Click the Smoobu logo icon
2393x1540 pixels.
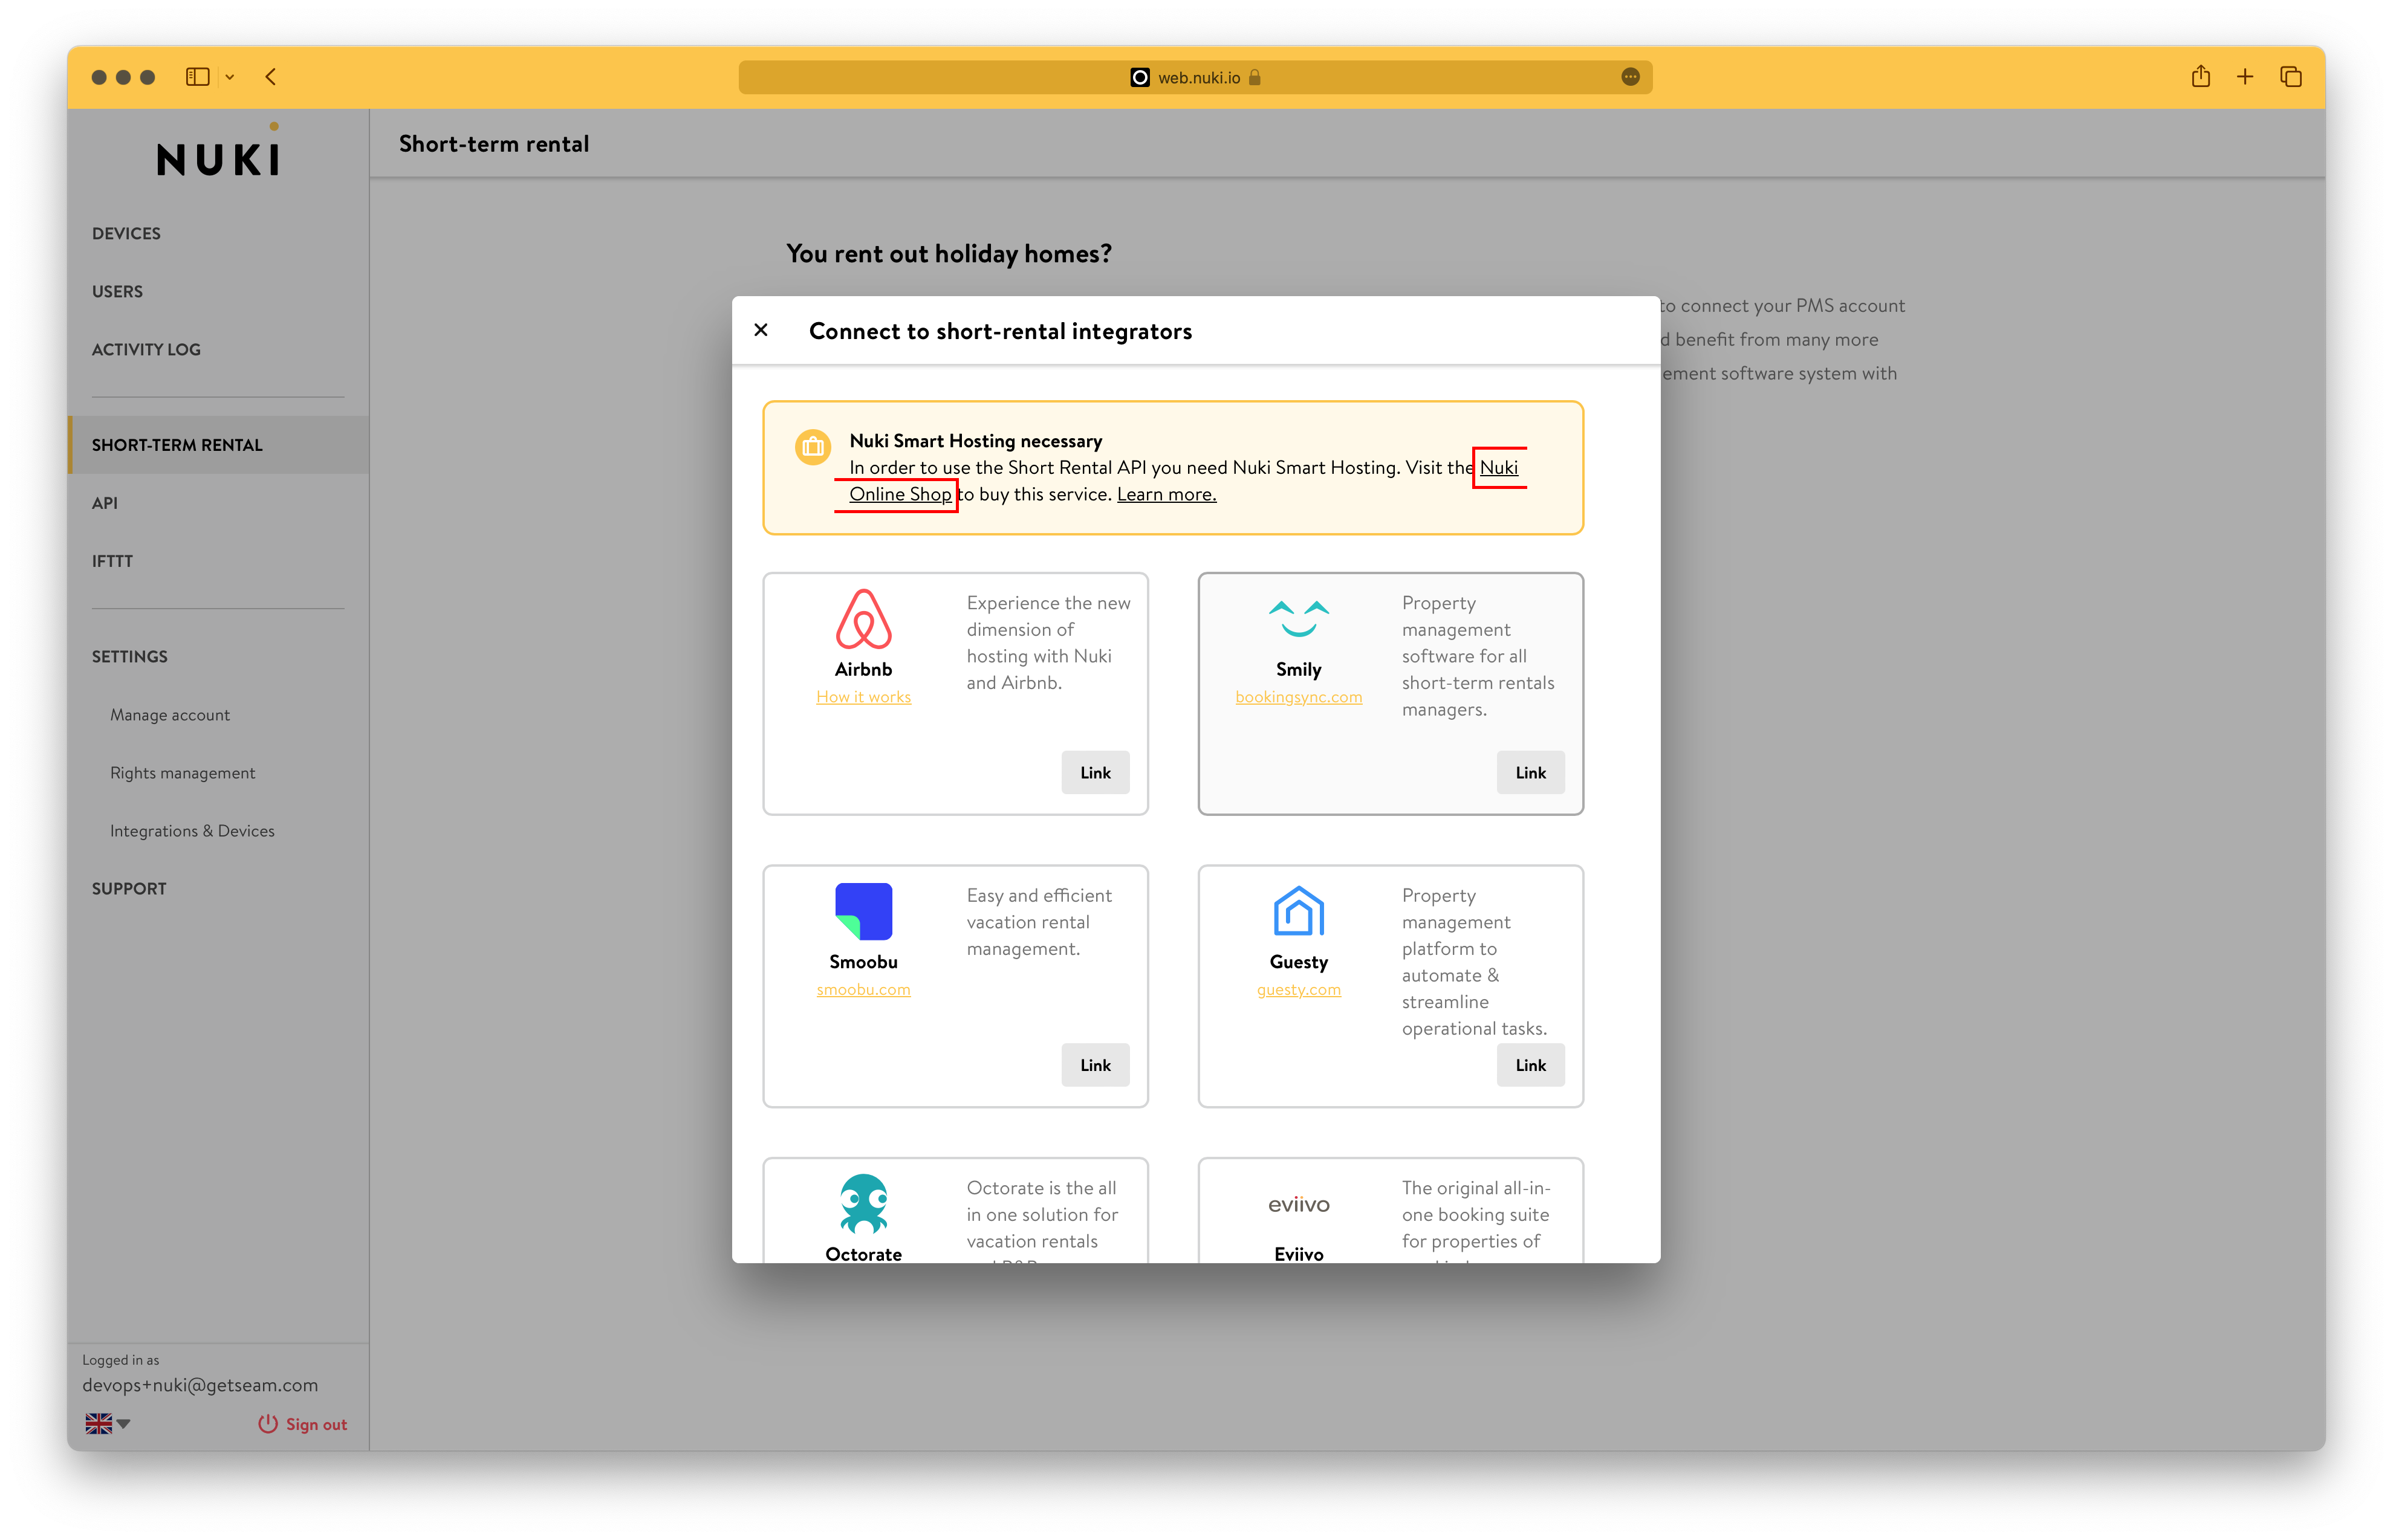click(863, 911)
